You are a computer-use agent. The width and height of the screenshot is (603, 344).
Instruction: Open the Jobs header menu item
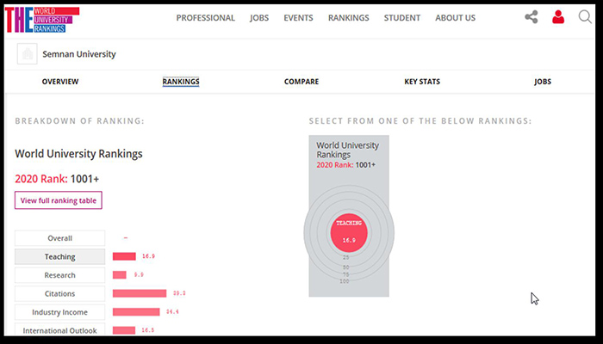point(259,18)
